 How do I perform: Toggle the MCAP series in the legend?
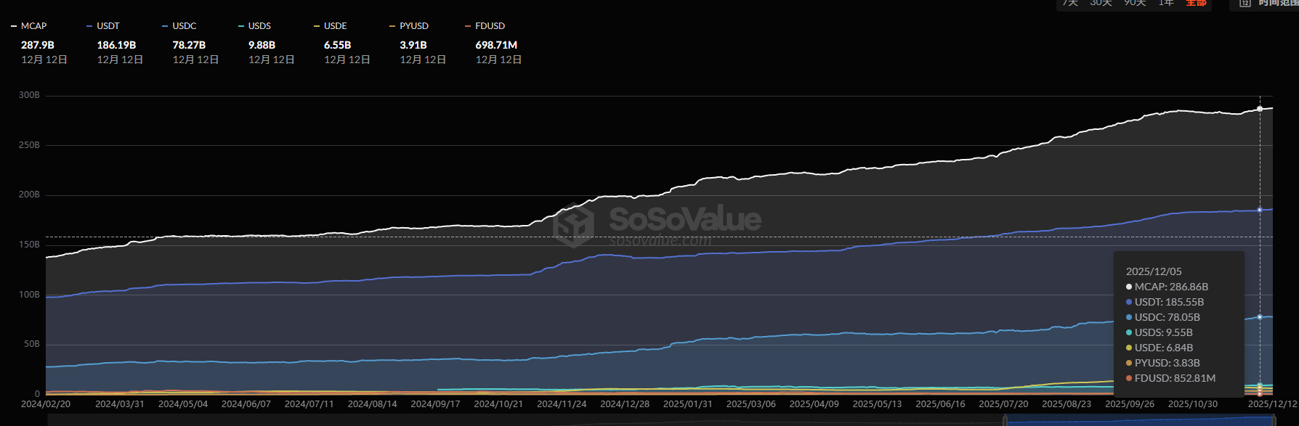33,26
